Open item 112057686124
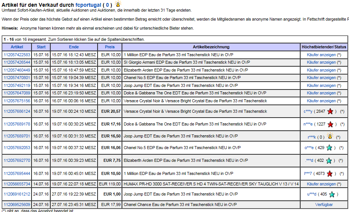The height and width of the screenshot is (212, 349). click(17, 111)
